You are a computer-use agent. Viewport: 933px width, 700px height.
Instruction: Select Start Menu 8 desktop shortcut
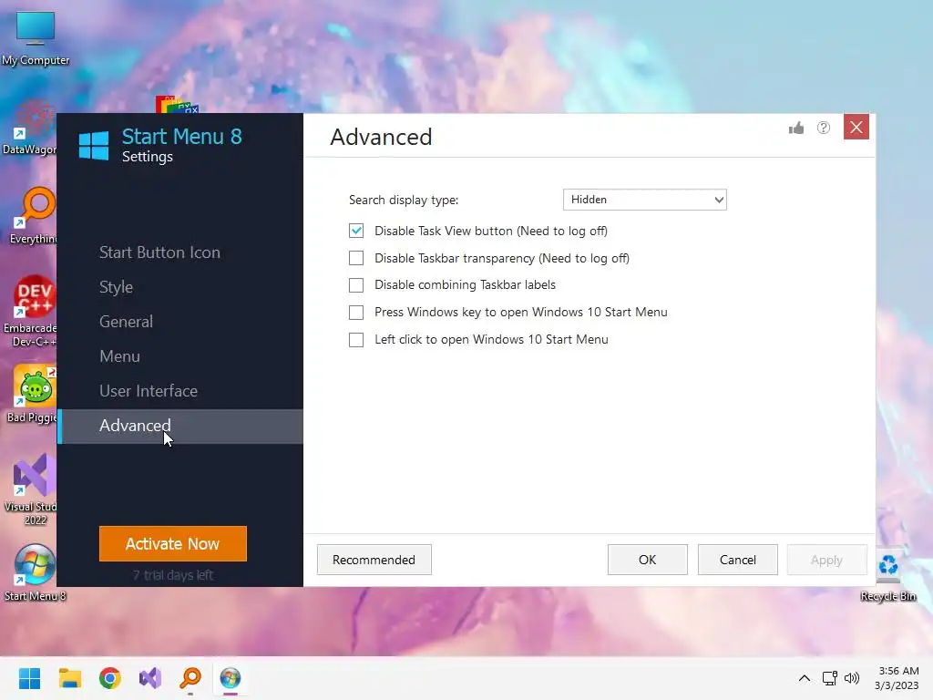click(36, 572)
